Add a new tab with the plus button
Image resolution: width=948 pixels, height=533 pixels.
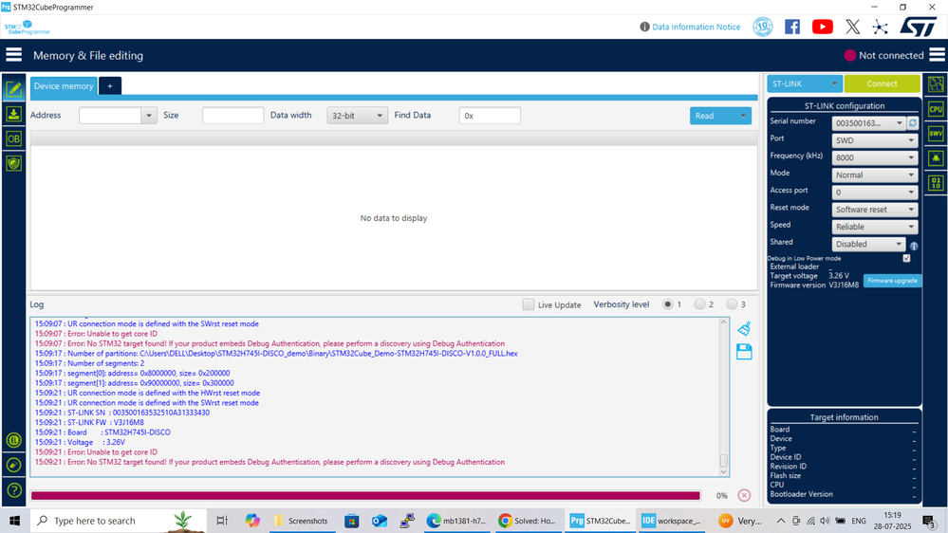(x=110, y=85)
